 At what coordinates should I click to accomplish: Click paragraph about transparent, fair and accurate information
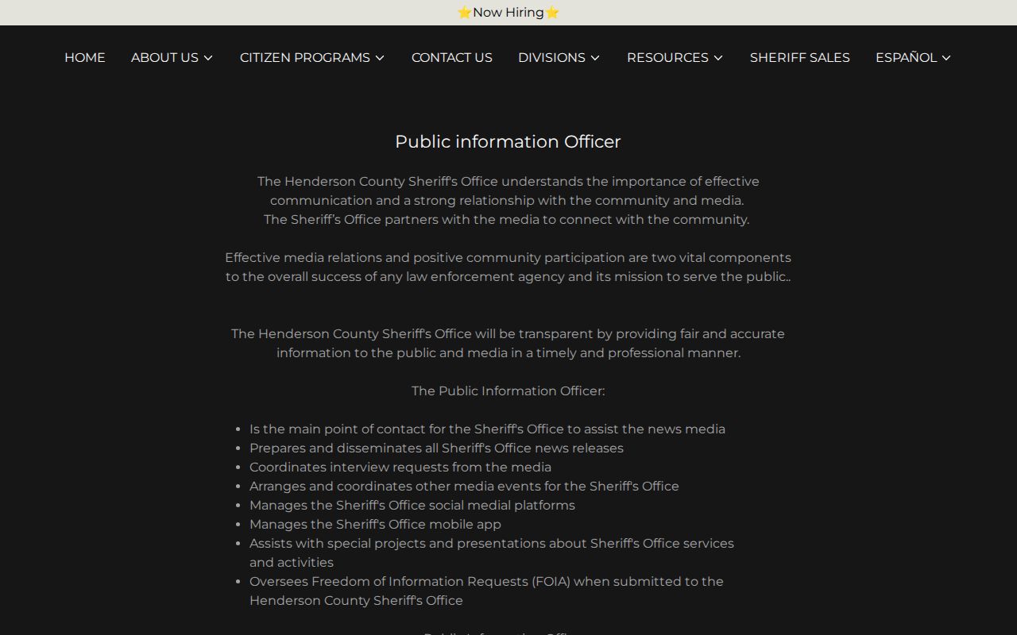point(508,343)
